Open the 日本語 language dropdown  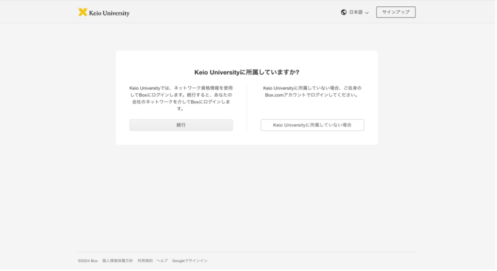(355, 12)
